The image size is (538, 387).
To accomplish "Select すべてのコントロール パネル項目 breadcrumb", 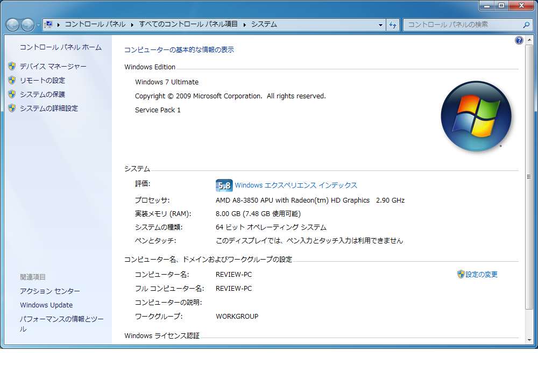I will click(188, 24).
